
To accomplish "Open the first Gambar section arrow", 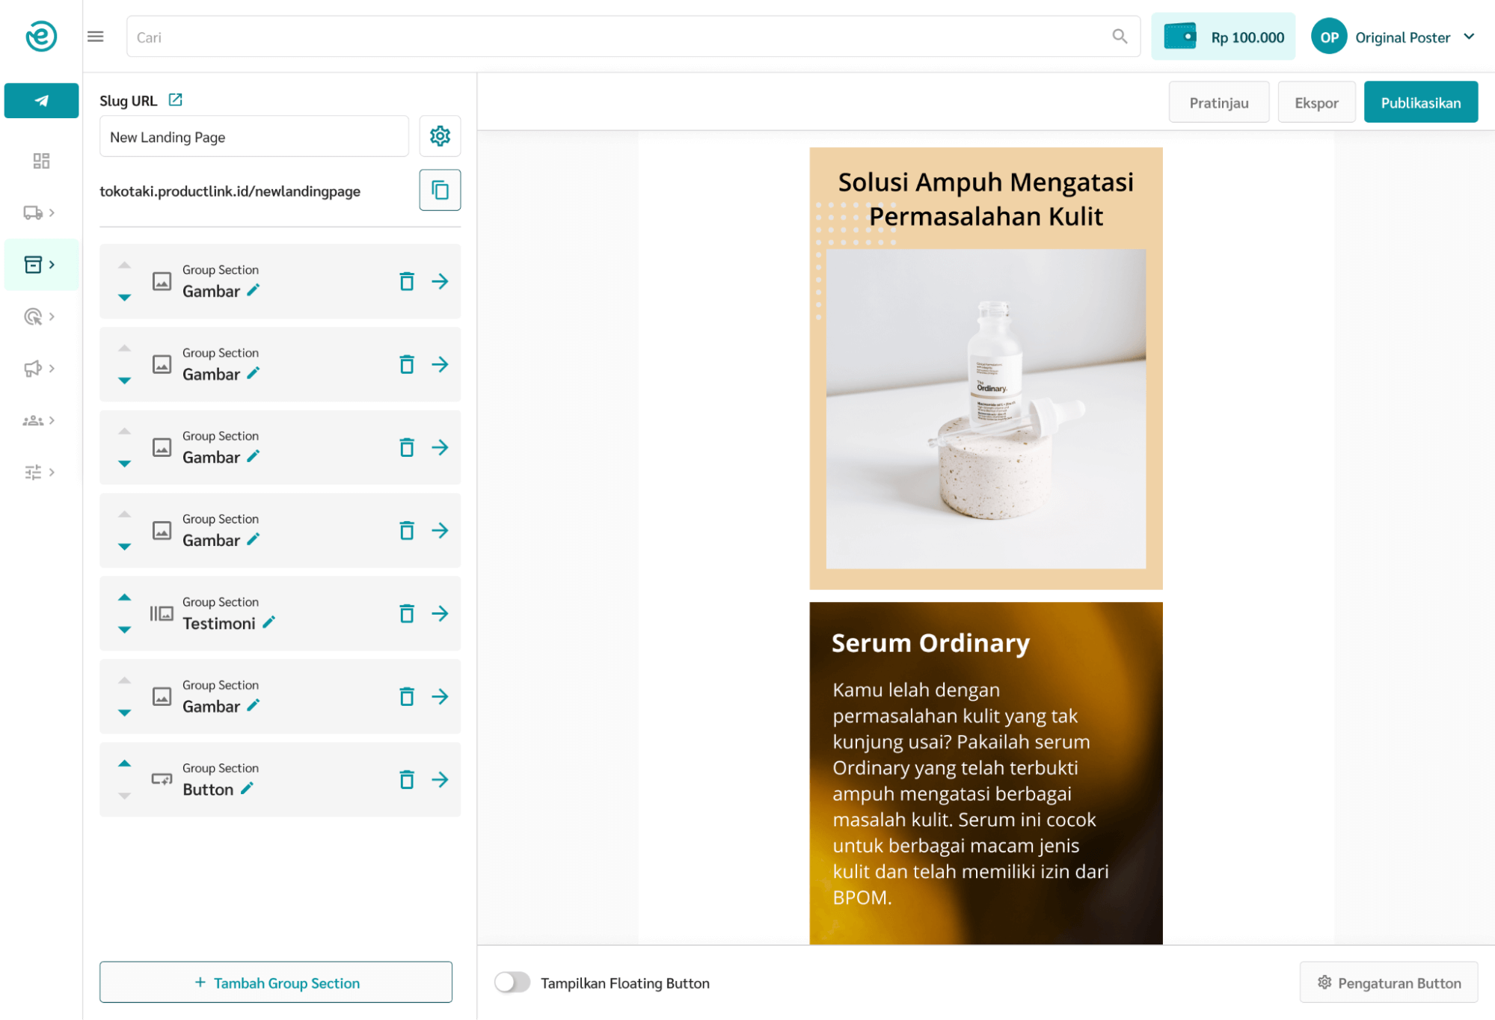I will 440,281.
